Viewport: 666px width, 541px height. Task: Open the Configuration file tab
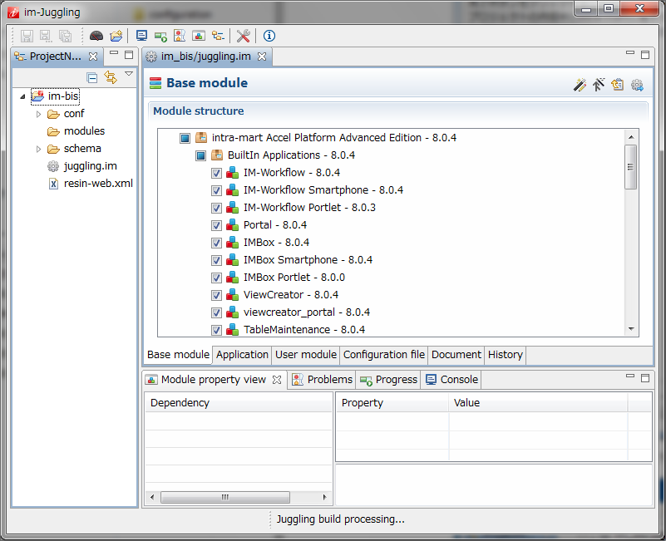[384, 355]
